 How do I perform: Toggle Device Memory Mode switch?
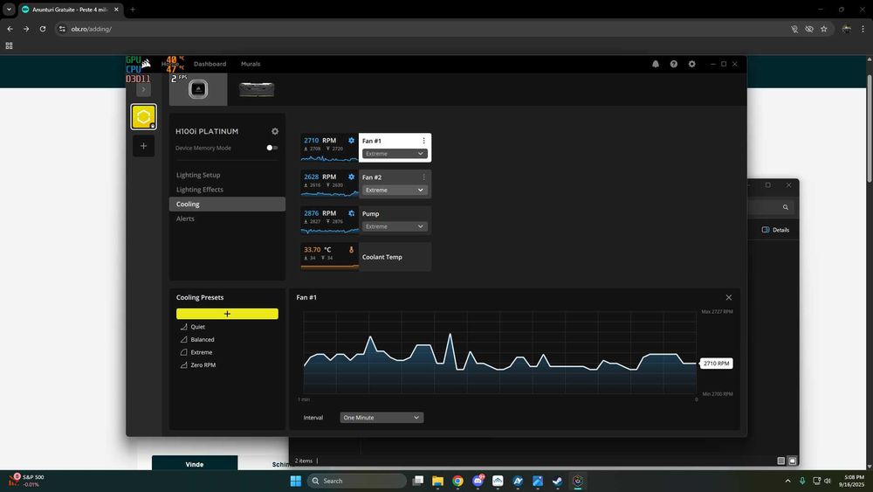coord(272,148)
